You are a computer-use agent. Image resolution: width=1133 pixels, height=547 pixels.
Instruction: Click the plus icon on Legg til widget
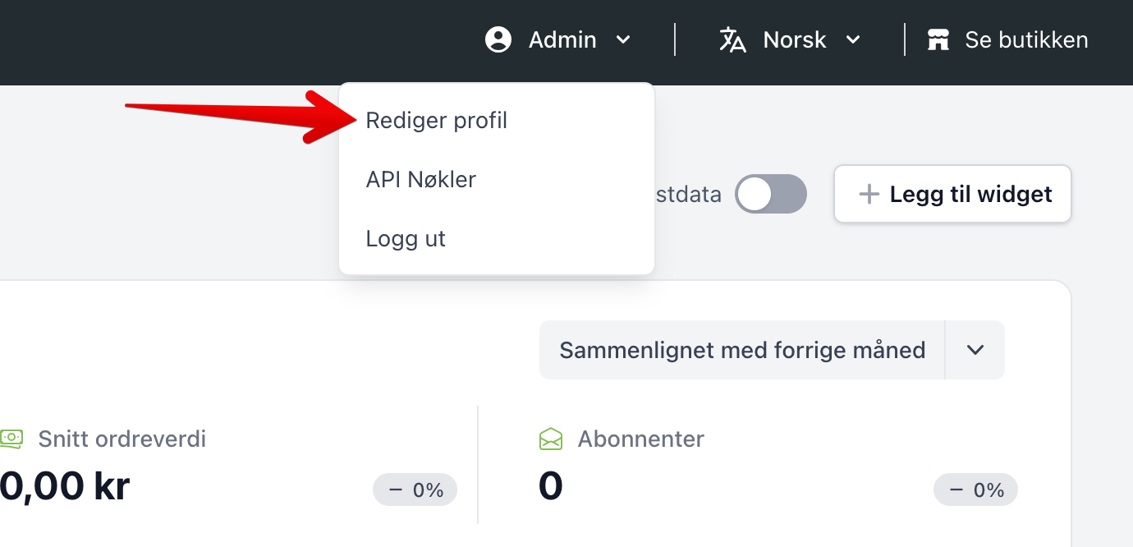pos(869,194)
